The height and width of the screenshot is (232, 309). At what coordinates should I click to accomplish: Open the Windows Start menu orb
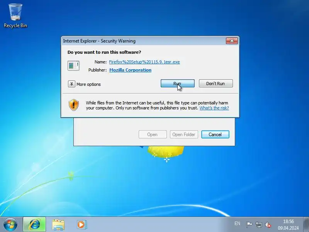pyautogui.click(x=10, y=224)
